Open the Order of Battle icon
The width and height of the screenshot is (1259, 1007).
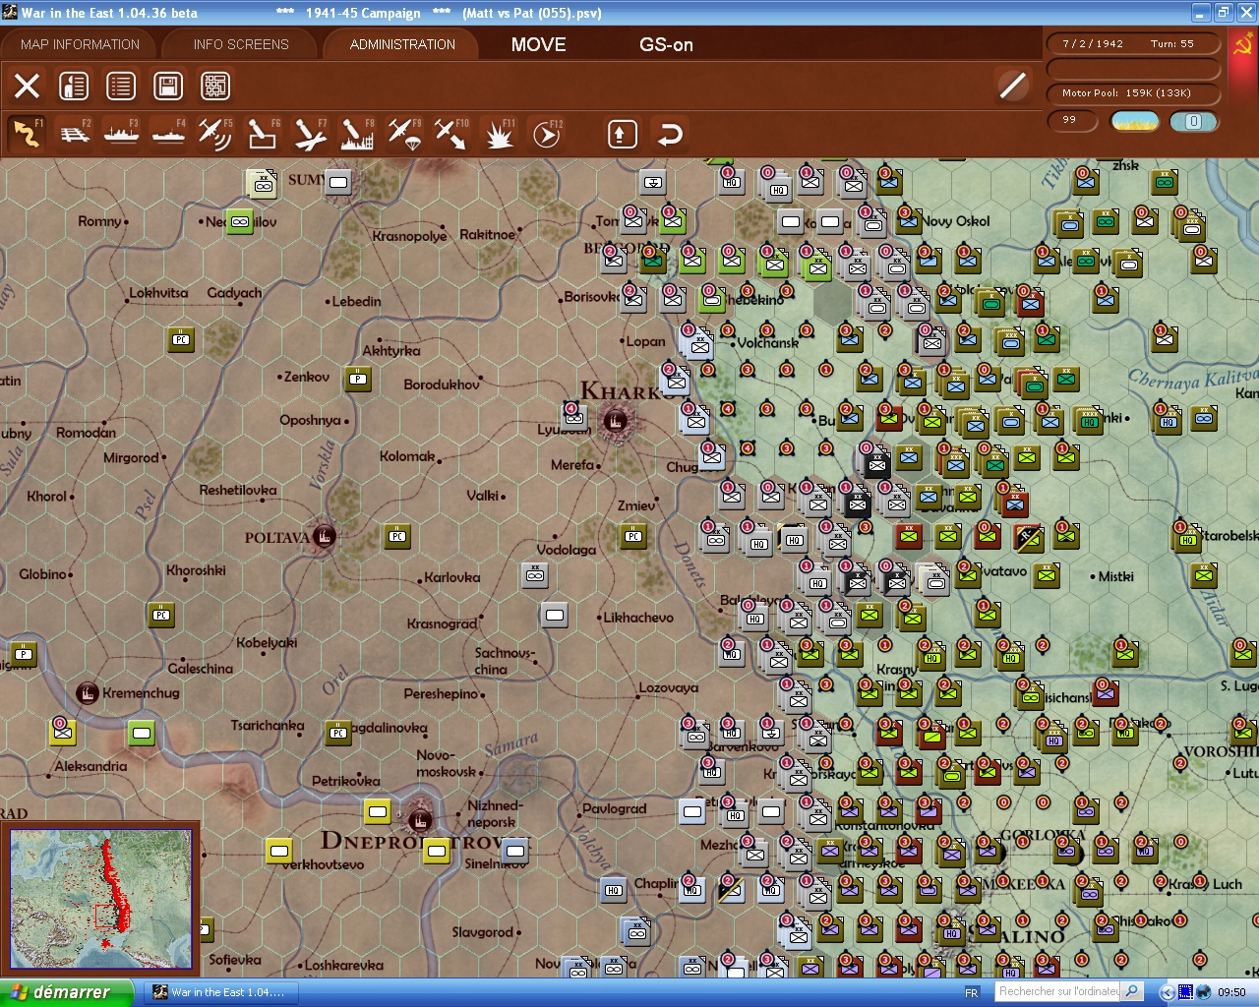tap(74, 87)
